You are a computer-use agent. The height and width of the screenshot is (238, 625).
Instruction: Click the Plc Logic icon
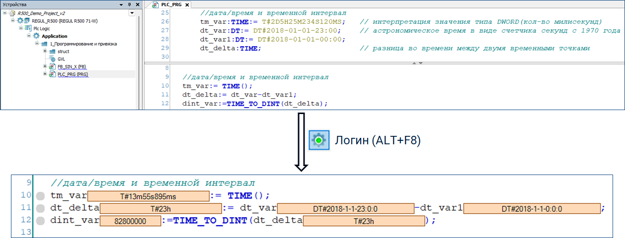pyautogui.click(x=28, y=28)
